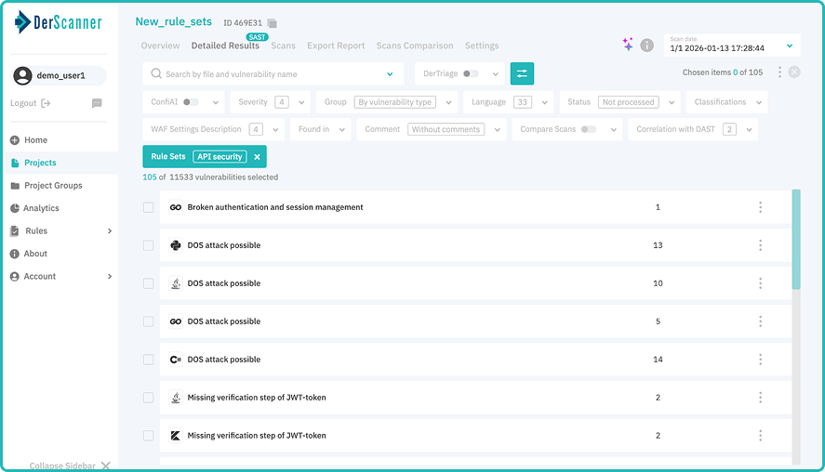Click the New_rule_sets project title
825x472 pixels.
(174, 21)
